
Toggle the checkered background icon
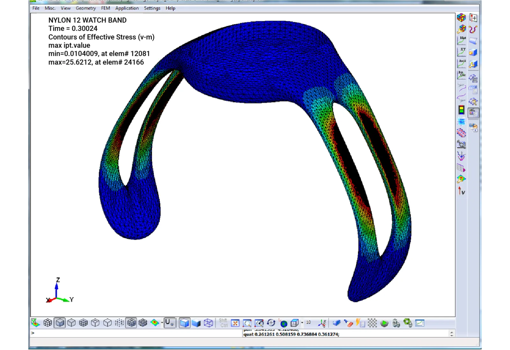click(372, 323)
